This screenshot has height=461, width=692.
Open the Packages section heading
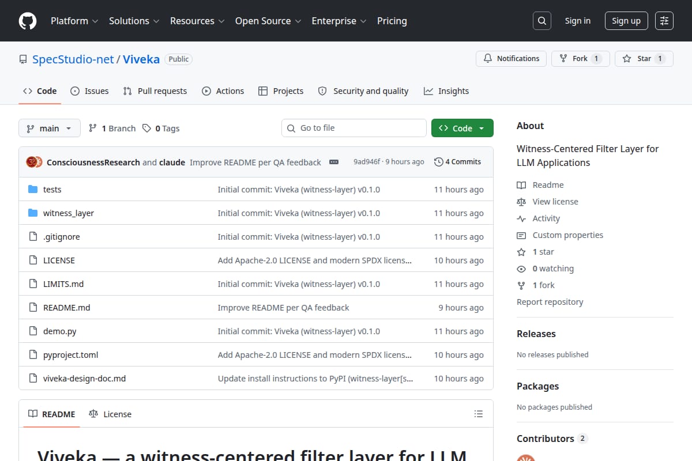point(538,386)
